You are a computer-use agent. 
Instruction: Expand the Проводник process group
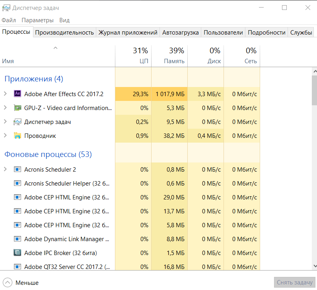6,135
